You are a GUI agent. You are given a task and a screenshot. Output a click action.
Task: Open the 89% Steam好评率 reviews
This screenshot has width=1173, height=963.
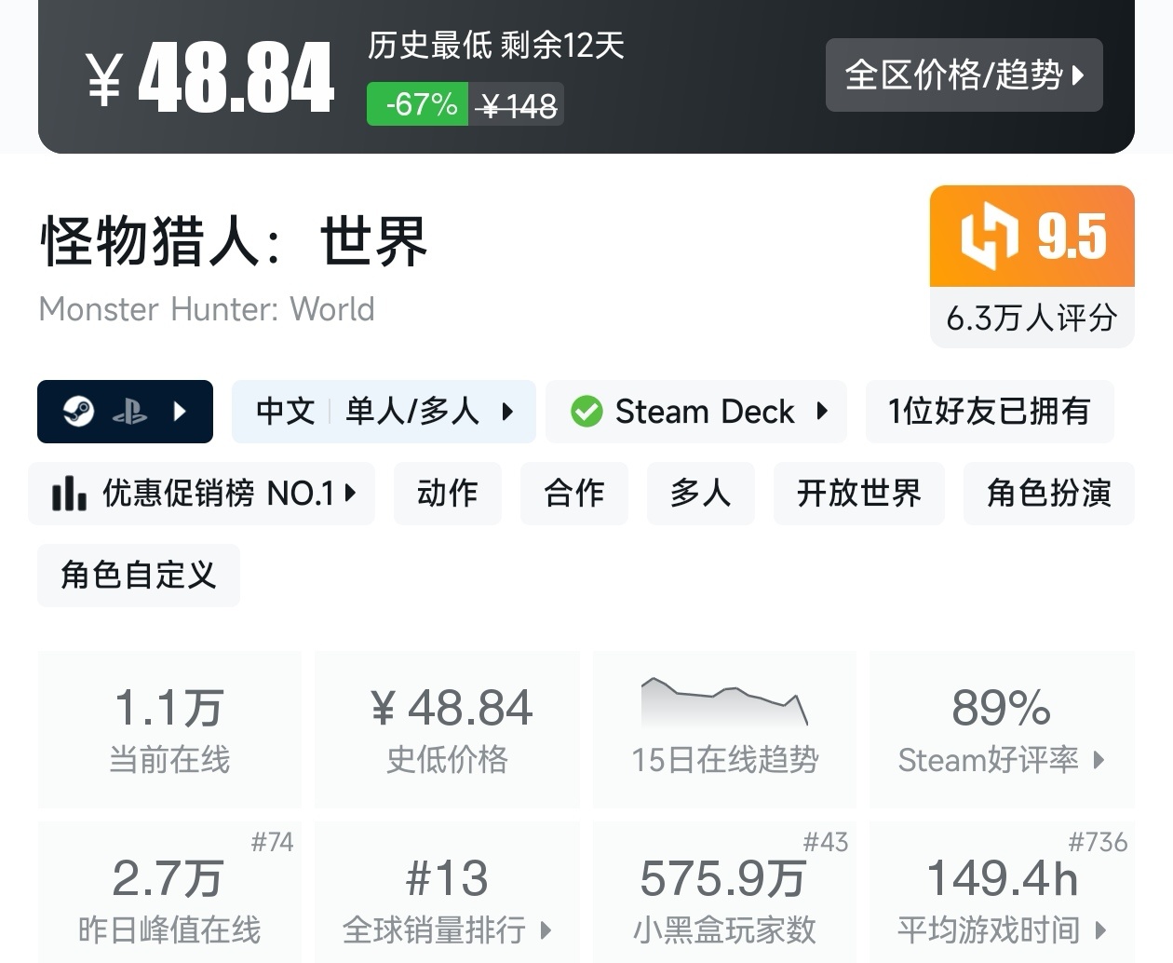click(1002, 729)
